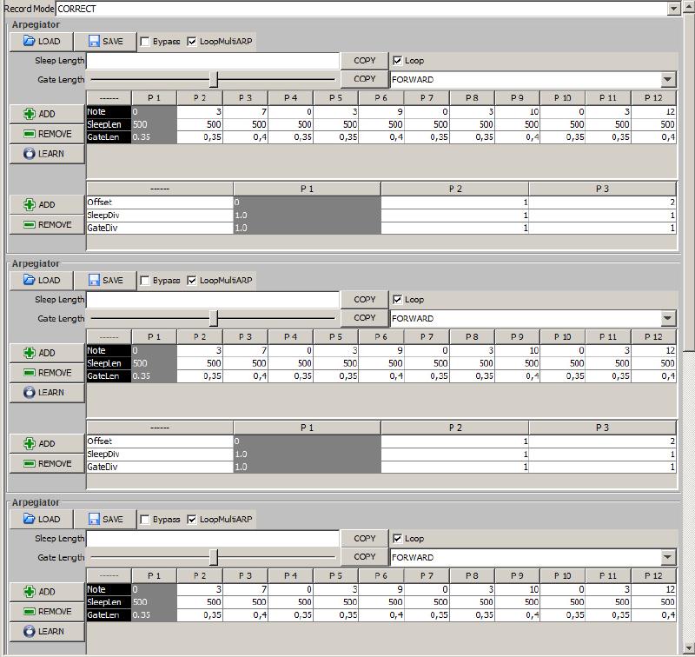695x657 pixels.
Task: Click REMOVE beside the middle panel's Note table
Action: [47, 373]
